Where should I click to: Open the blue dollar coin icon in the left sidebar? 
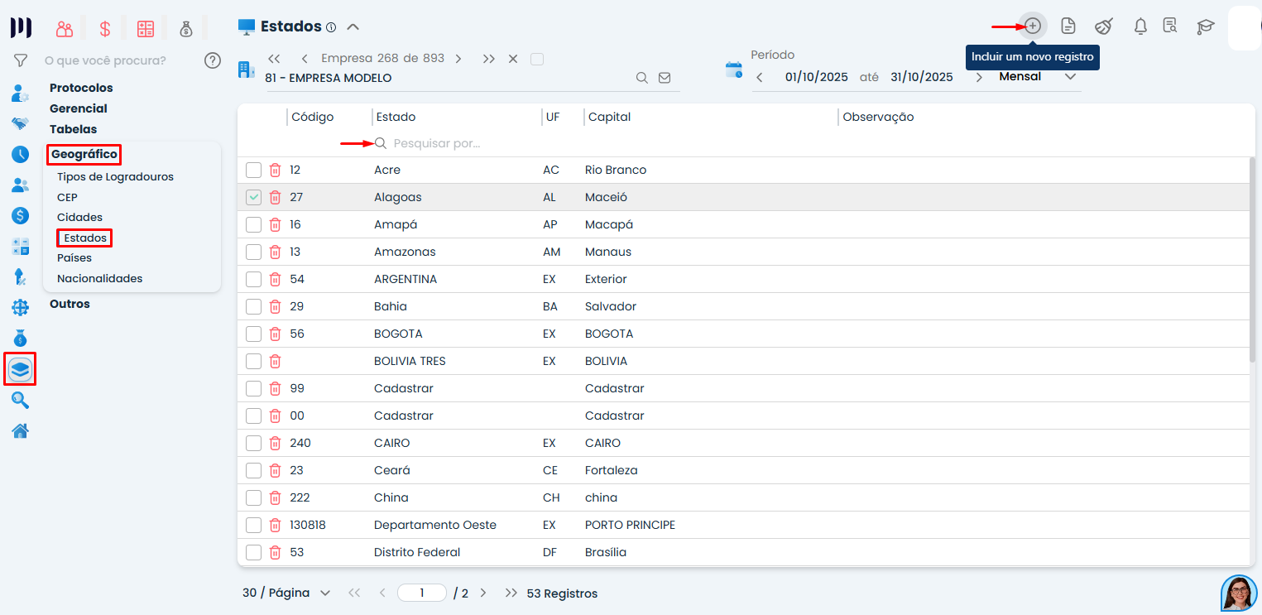(21, 215)
